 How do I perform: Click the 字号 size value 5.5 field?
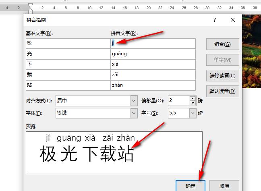179,113
